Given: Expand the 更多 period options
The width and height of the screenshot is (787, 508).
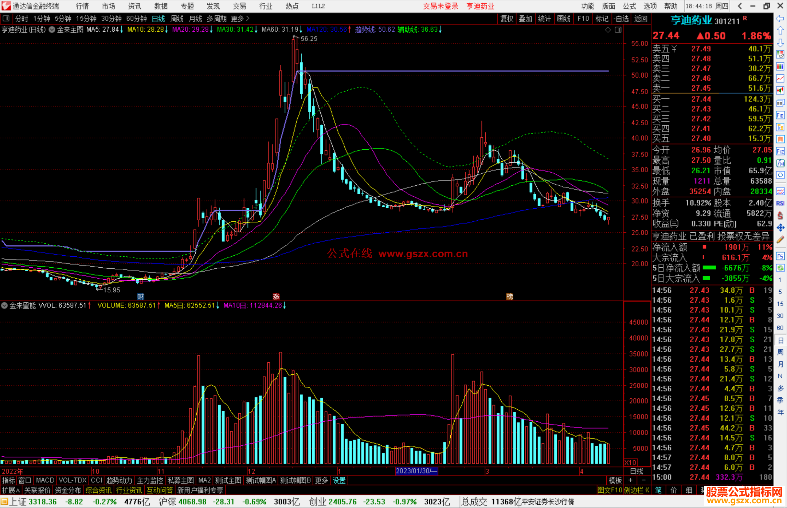Looking at the screenshot, I should pos(240,19).
